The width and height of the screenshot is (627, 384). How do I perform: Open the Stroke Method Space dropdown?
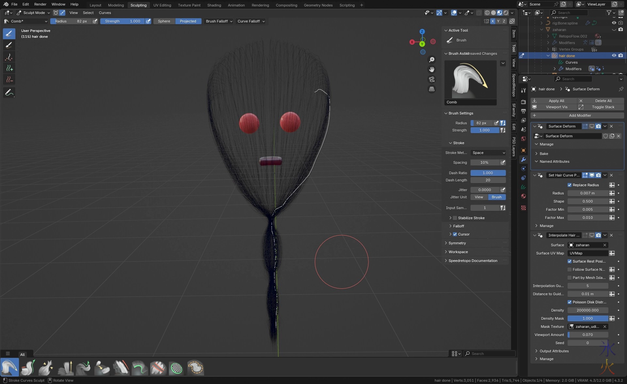(x=488, y=153)
